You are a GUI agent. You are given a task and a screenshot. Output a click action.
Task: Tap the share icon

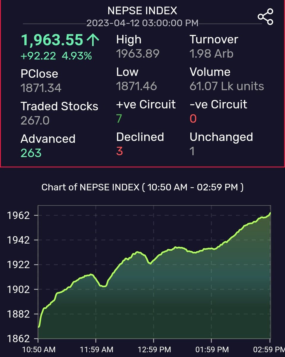click(265, 17)
